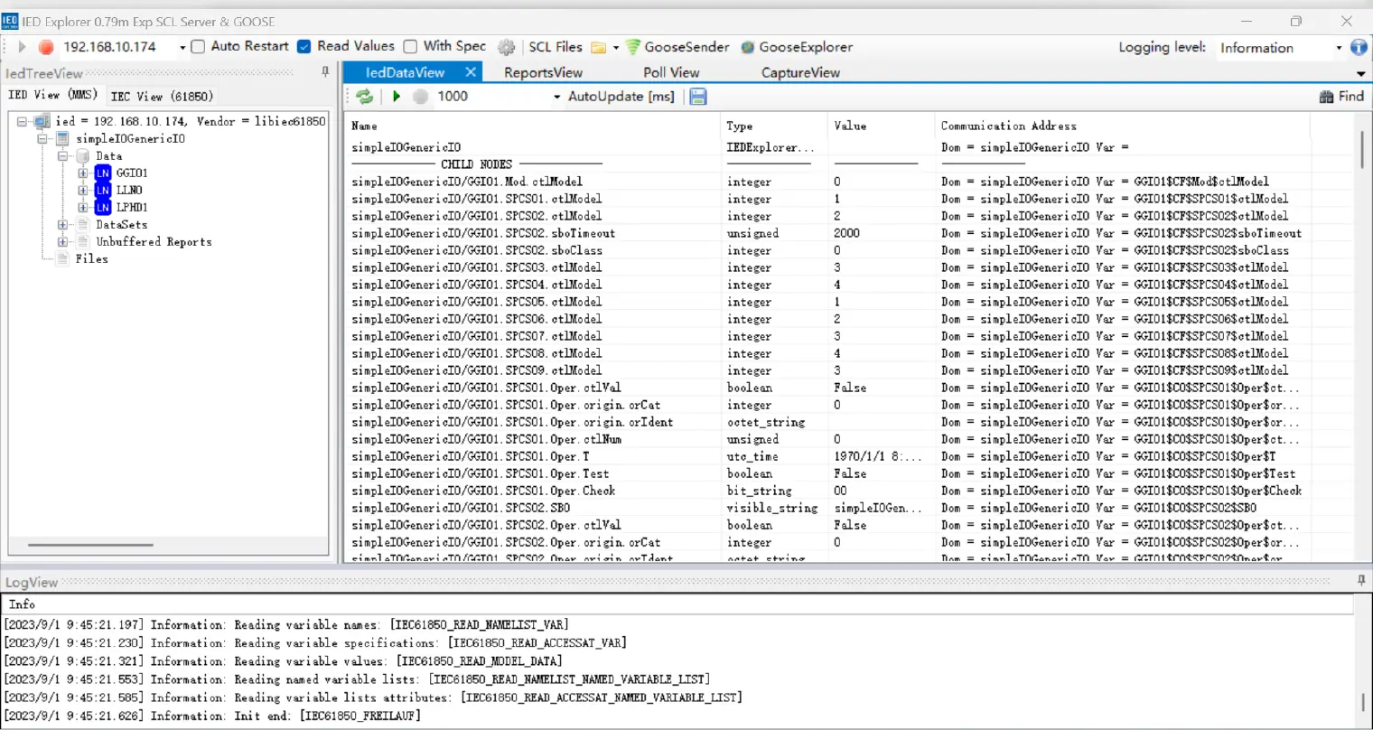Select the LPHD1 logical node icon
The image size is (1373, 730).
103,207
